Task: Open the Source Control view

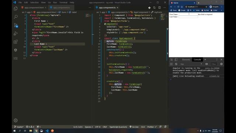Action: (x=16, y=25)
